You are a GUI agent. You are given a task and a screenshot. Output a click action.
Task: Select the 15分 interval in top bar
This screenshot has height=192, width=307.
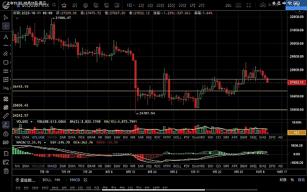point(171,5)
